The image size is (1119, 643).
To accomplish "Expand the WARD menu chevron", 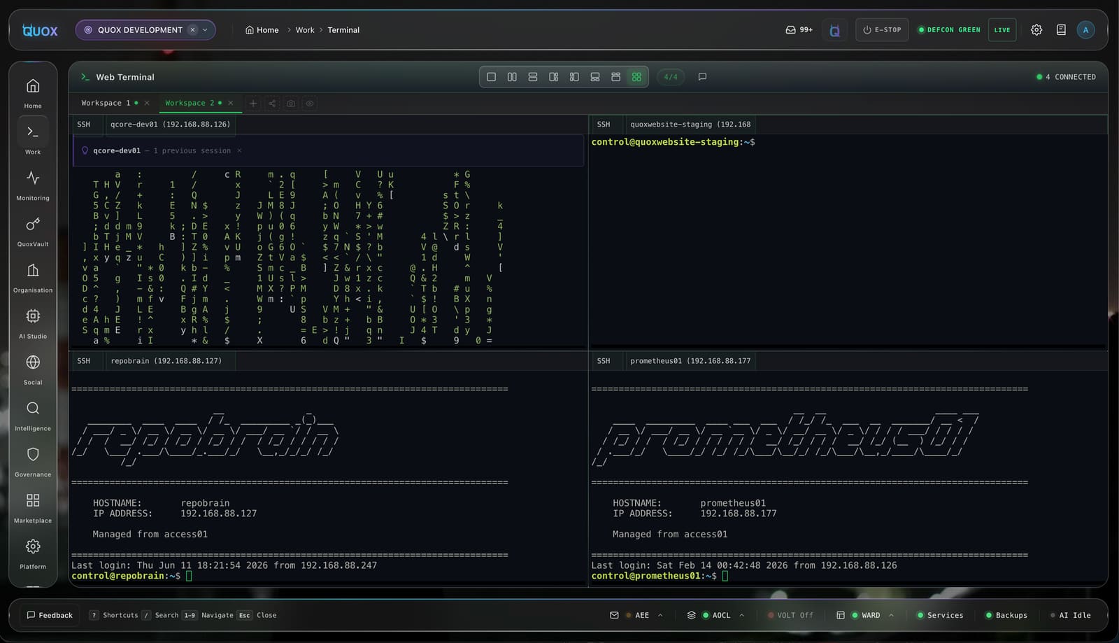I will point(891,615).
